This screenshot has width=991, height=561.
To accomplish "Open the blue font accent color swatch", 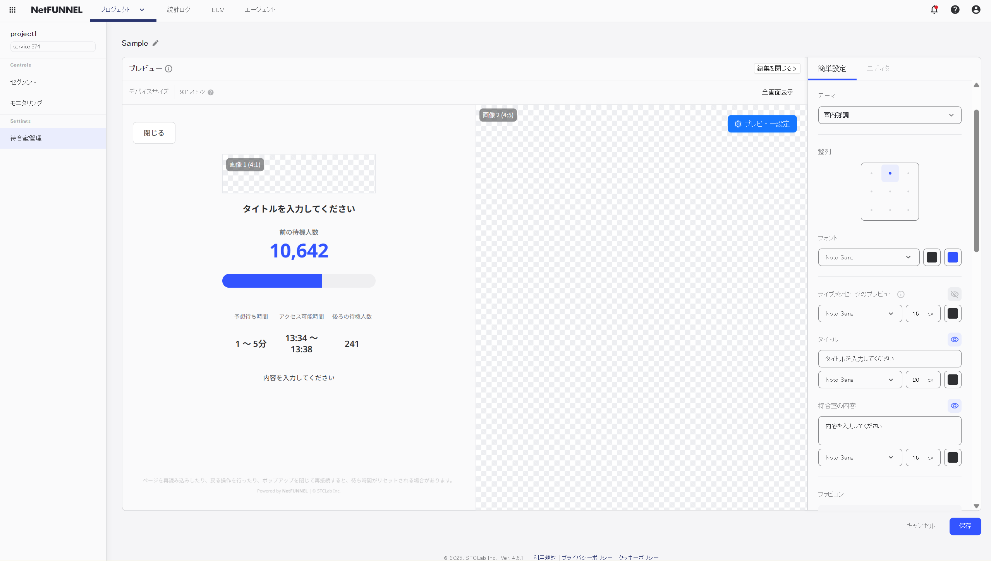I will click(x=953, y=257).
